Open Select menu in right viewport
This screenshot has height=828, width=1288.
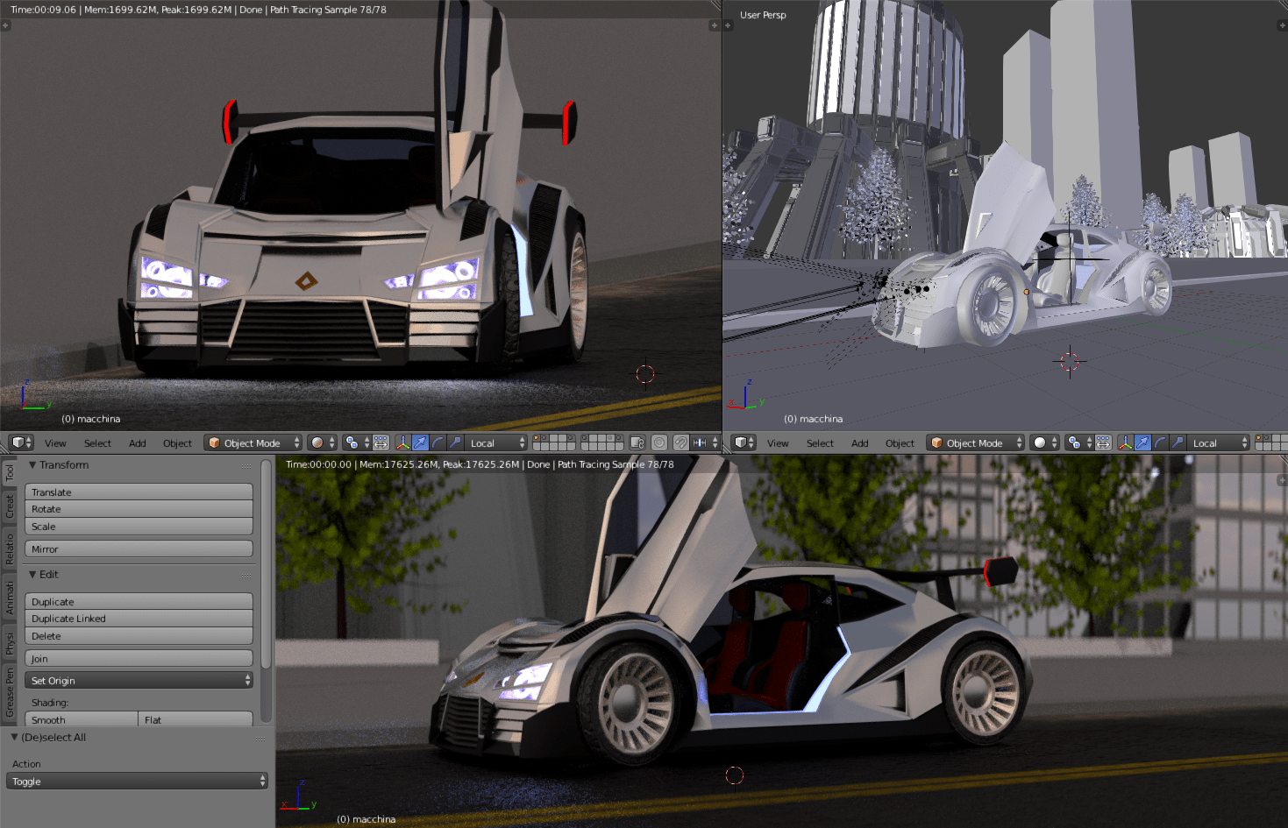(820, 443)
